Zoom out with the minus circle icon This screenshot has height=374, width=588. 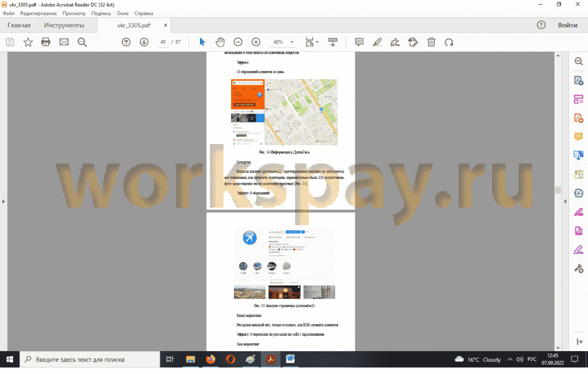[x=238, y=42]
